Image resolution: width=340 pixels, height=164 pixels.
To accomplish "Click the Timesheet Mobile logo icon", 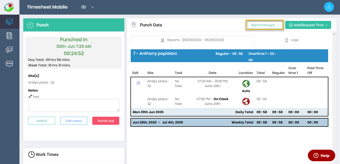I will coord(9,7).
